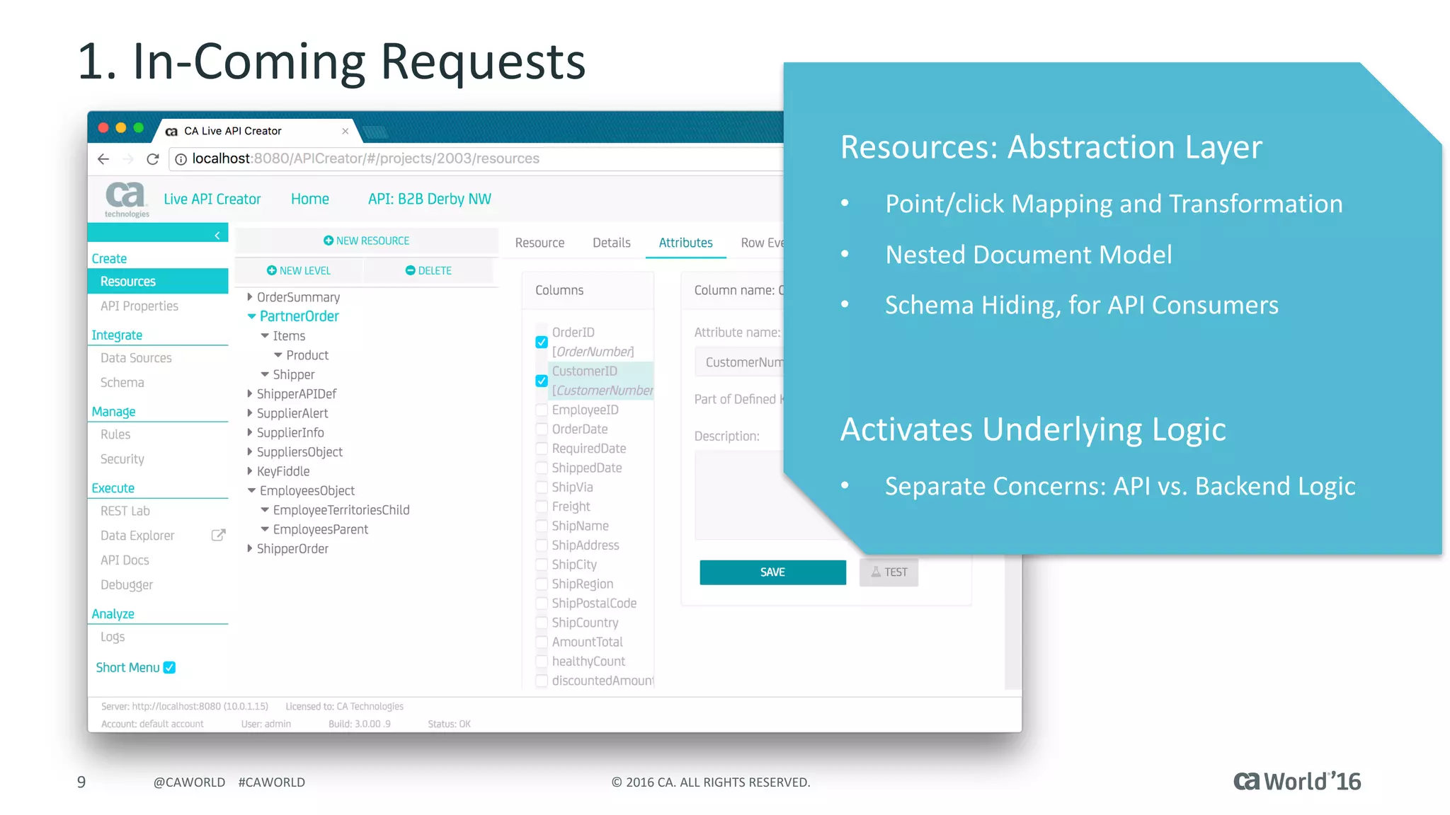Uncheck the OrderID column checkbox

pyautogui.click(x=542, y=342)
